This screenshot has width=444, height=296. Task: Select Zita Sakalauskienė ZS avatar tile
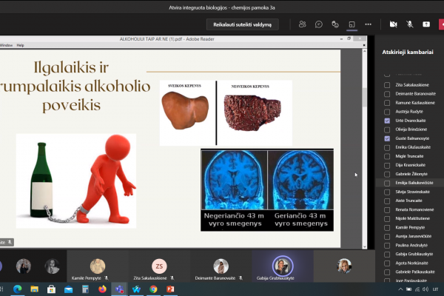click(x=159, y=266)
